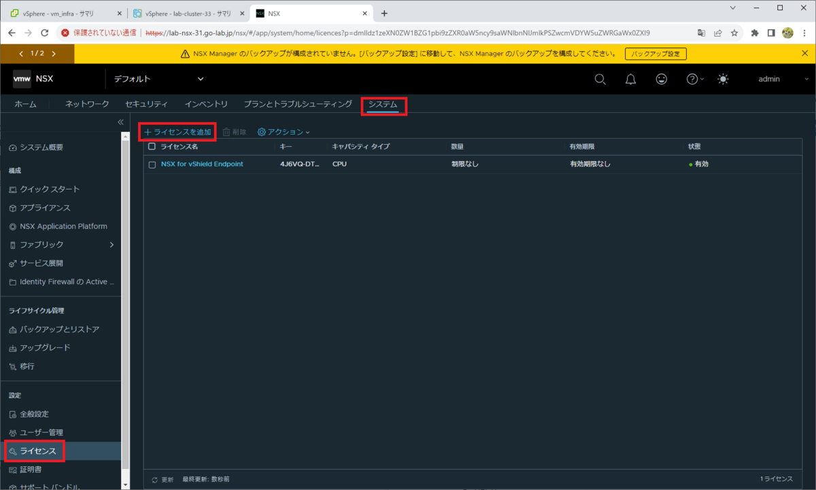Open the browser extensions puzzle icon
Viewport: 816px width, 490px height.
[755, 32]
